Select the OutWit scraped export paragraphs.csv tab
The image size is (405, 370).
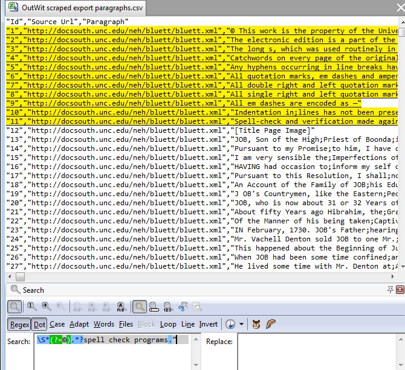click(x=76, y=8)
